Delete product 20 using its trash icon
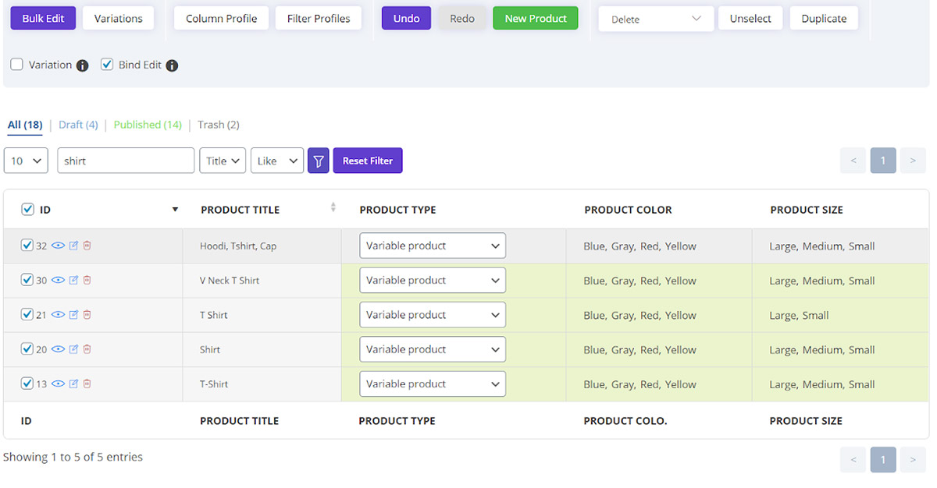 pos(87,349)
